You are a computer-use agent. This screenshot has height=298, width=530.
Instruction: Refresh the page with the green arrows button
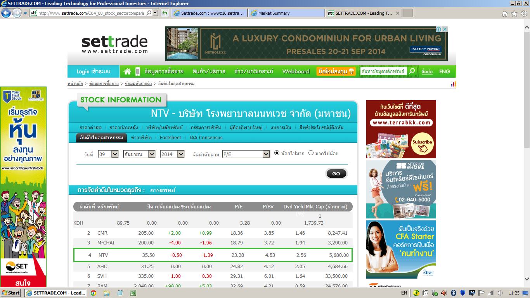165,13
